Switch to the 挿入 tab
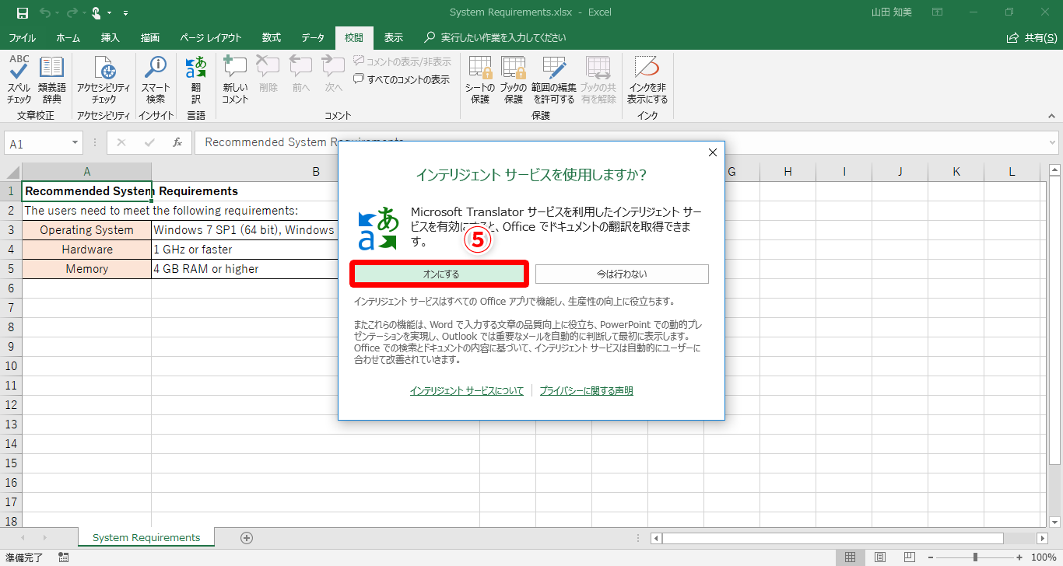 pyautogui.click(x=111, y=37)
